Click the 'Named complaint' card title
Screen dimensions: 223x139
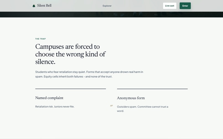click(x=49, y=98)
